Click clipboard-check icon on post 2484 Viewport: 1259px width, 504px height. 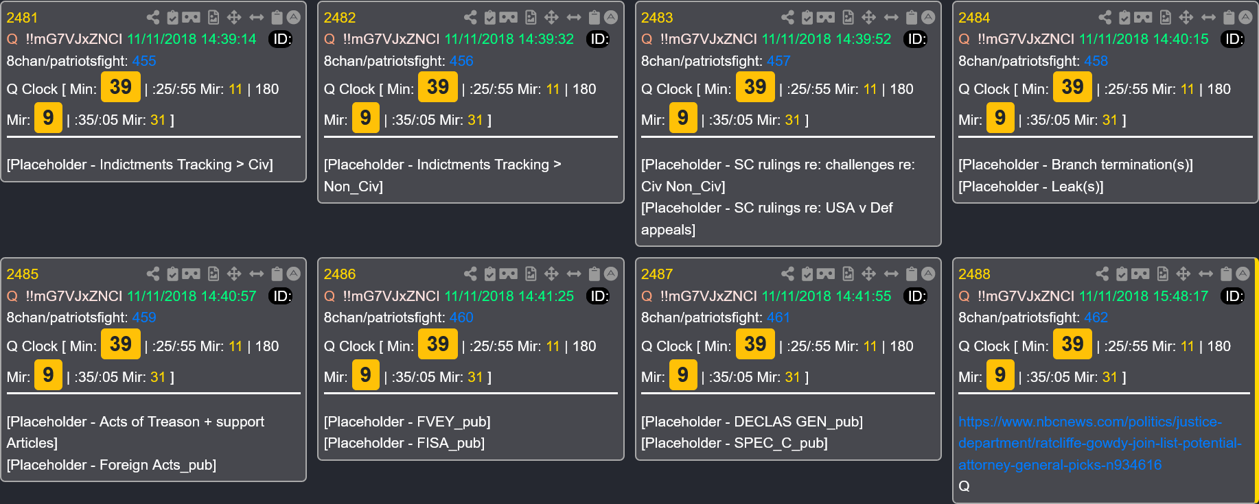click(1124, 17)
